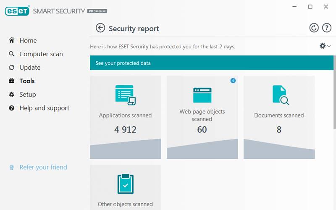
Task: Click the Web page objects browser icon
Action: pos(202,95)
